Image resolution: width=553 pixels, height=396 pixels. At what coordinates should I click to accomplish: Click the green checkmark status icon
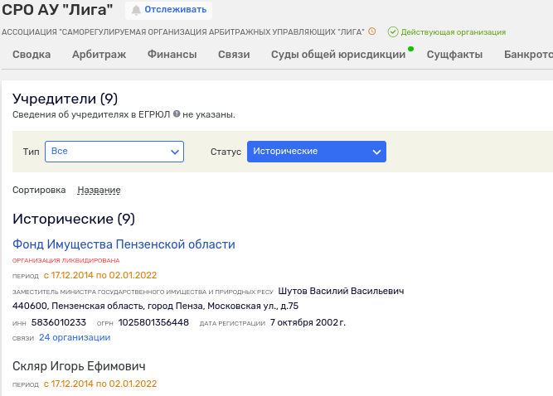[392, 32]
